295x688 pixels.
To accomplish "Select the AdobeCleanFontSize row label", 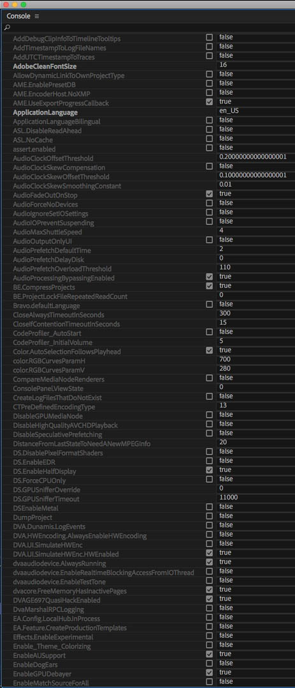I will click(45, 66).
